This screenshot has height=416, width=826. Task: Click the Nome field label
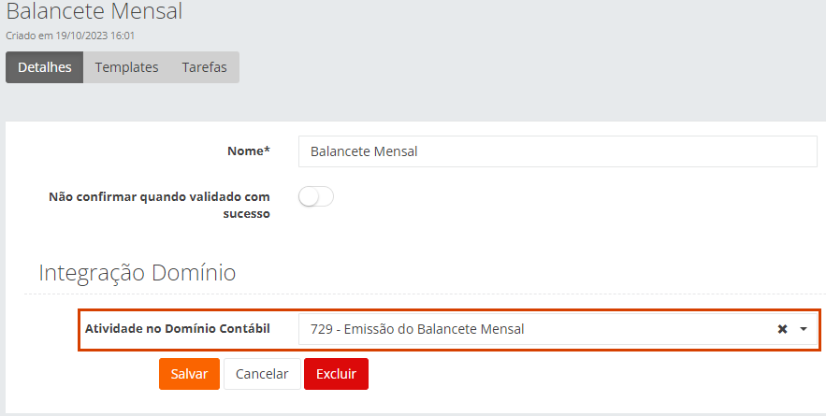pos(246,151)
